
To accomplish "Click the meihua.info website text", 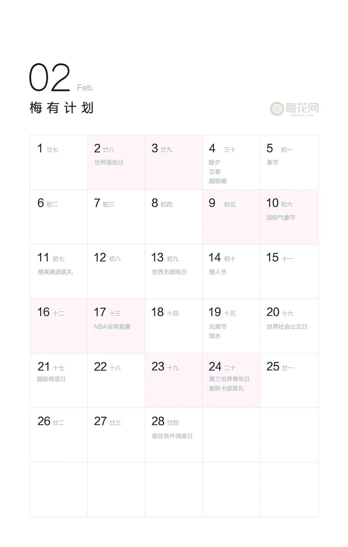I will click(302, 115).
